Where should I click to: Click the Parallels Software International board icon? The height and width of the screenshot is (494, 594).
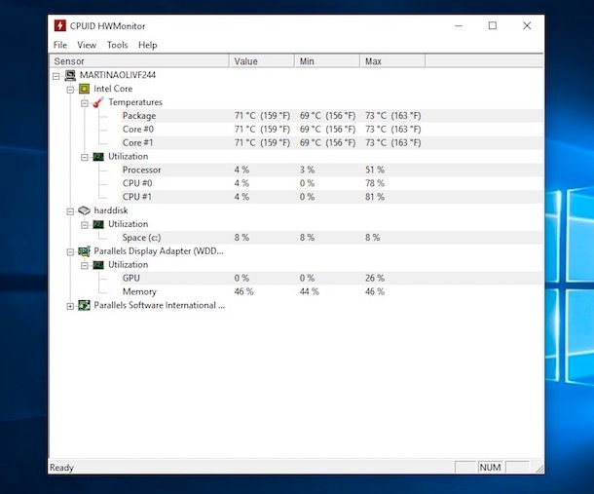click(84, 305)
